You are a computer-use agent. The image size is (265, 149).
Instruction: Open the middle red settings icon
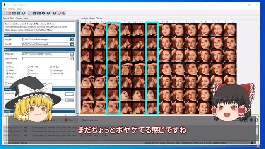tap(59, 13)
